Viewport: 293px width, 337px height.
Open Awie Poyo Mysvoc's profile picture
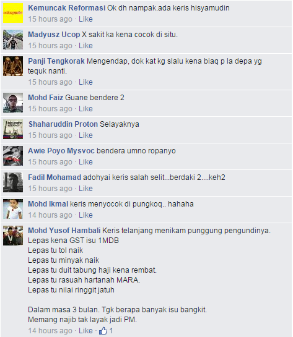tap(13, 156)
